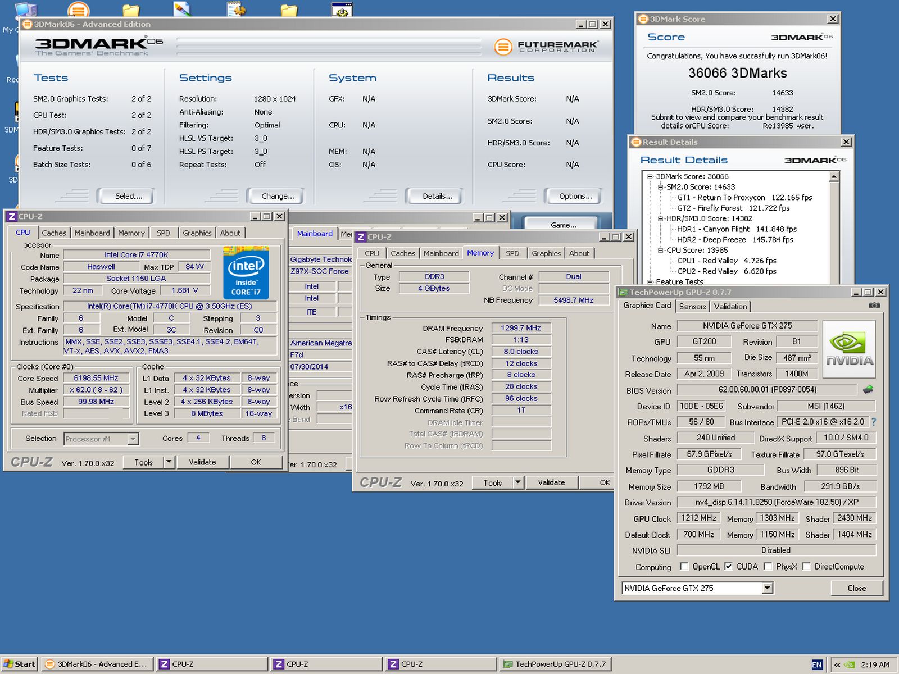The width and height of the screenshot is (899, 674).
Task: Click EN language indicator in taskbar
Action: tap(816, 664)
